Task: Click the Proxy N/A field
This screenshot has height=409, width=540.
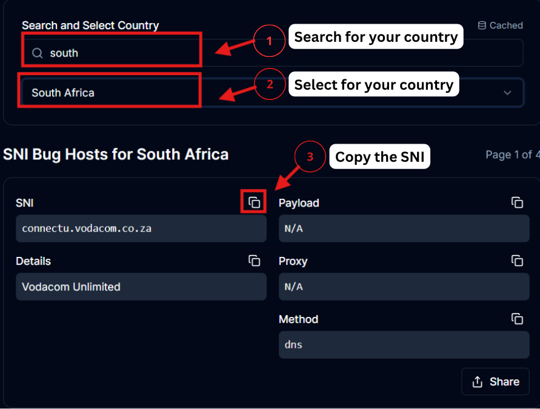Action: click(x=404, y=287)
